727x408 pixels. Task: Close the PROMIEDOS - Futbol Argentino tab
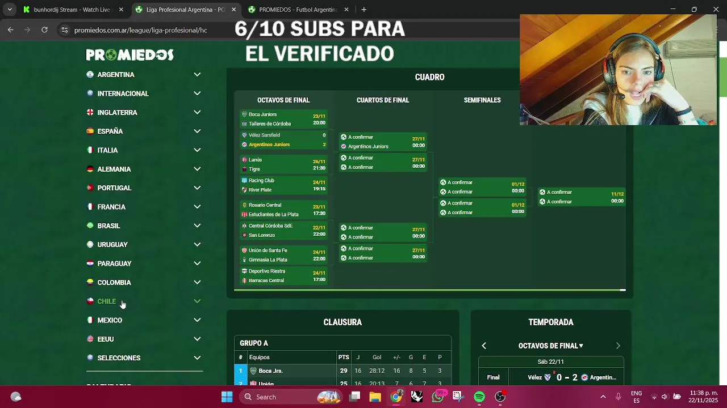pos(346,10)
